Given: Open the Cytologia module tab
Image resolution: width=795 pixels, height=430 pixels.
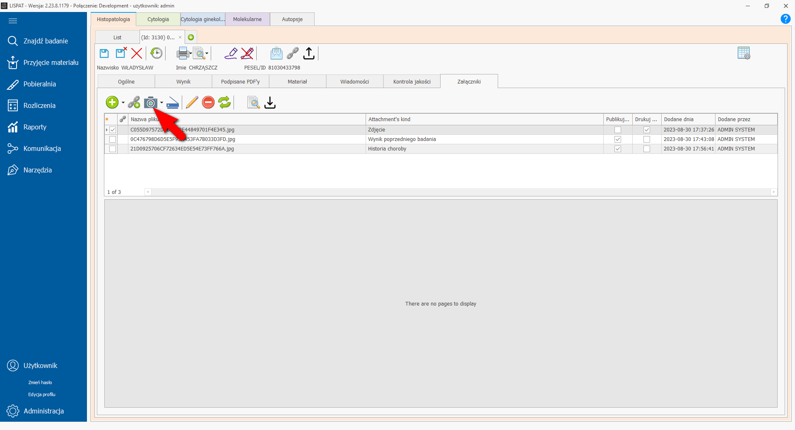Looking at the screenshot, I should pyautogui.click(x=158, y=19).
